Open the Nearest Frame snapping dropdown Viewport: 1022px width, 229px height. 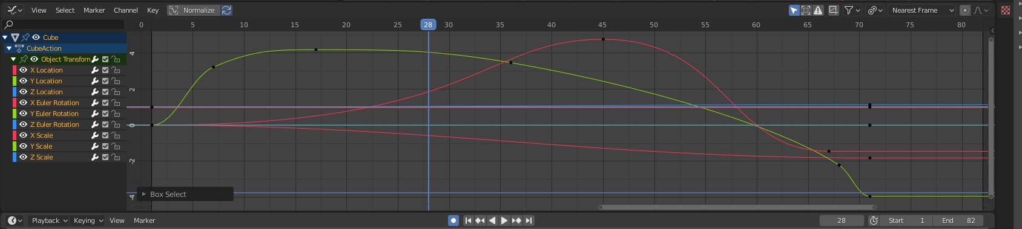(x=922, y=10)
